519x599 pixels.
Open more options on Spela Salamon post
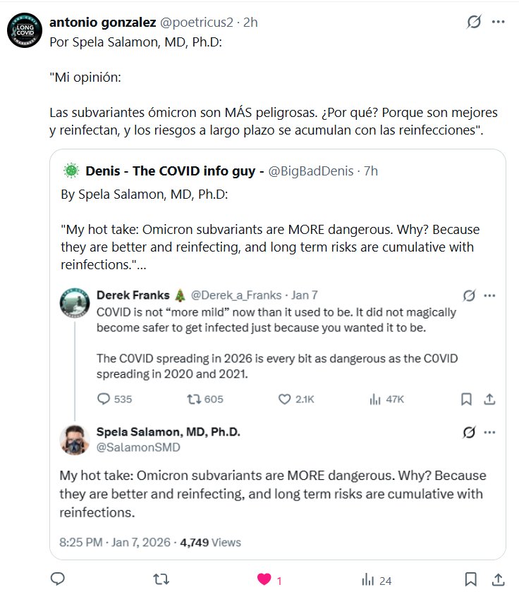coord(491,432)
